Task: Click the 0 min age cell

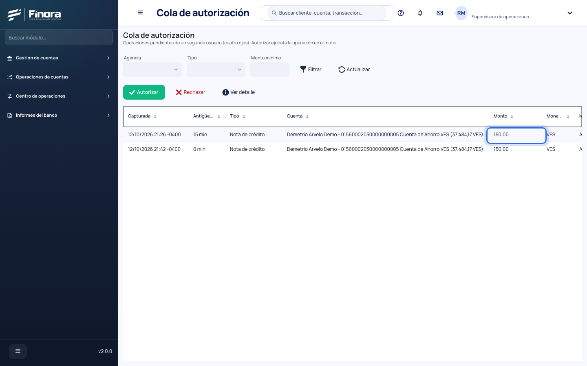Action: click(x=199, y=149)
